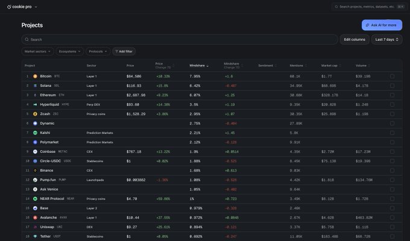Expand the Ecosystems filter
This screenshot has width=410, height=241.
click(x=69, y=51)
